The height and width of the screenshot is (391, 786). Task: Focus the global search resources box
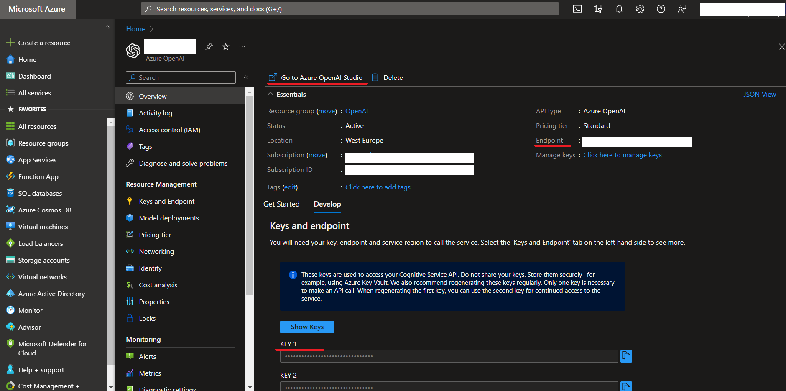[x=350, y=9]
